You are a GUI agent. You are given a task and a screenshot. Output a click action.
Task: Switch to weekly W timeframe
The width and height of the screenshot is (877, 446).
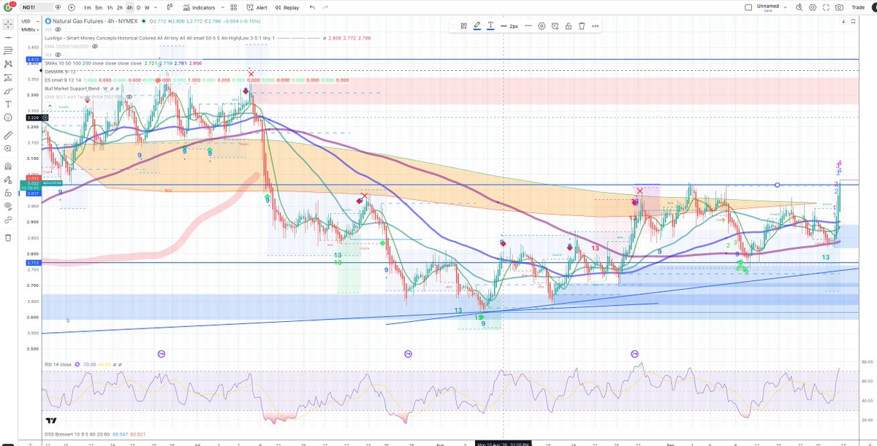(147, 7)
